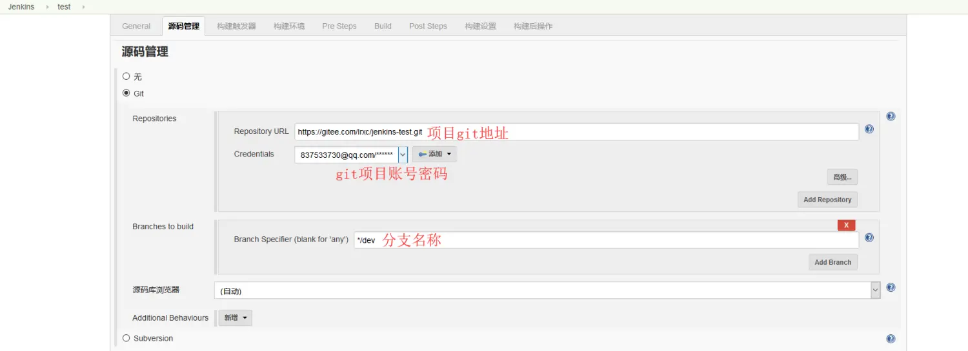Switch to the 构建触发器 tab
The width and height of the screenshot is (968, 351).
pyautogui.click(x=236, y=26)
